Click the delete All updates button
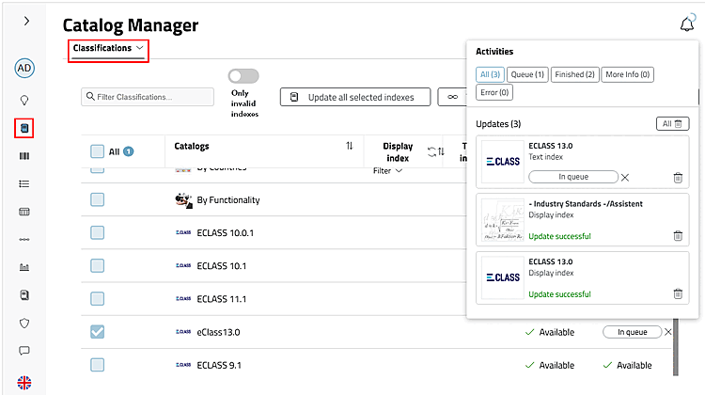The width and height of the screenshot is (705, 395). 672,123
